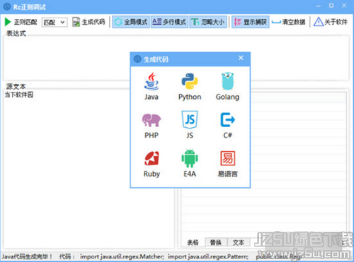Click the 源文本 text area
The image size is (354, 262).
[x=88, y=169]
